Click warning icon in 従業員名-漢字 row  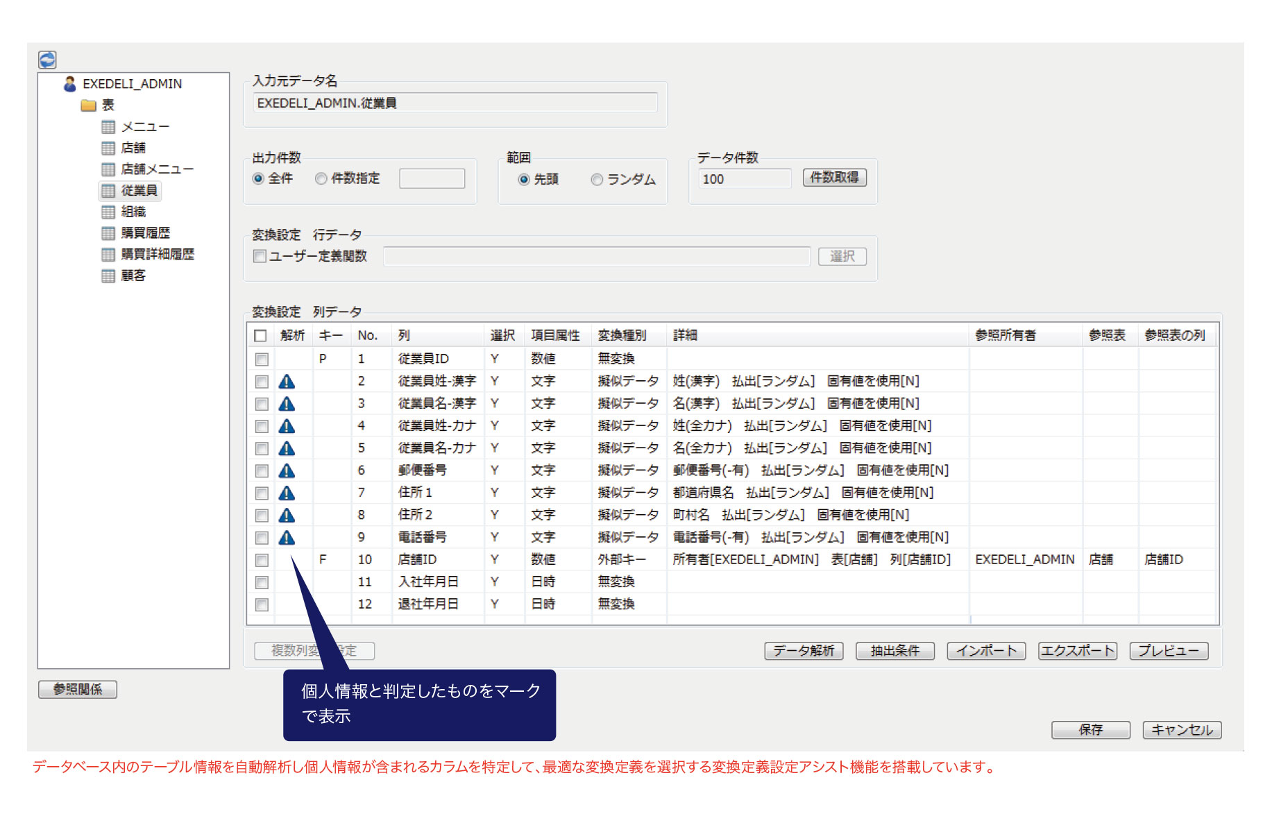coord(287,404)
